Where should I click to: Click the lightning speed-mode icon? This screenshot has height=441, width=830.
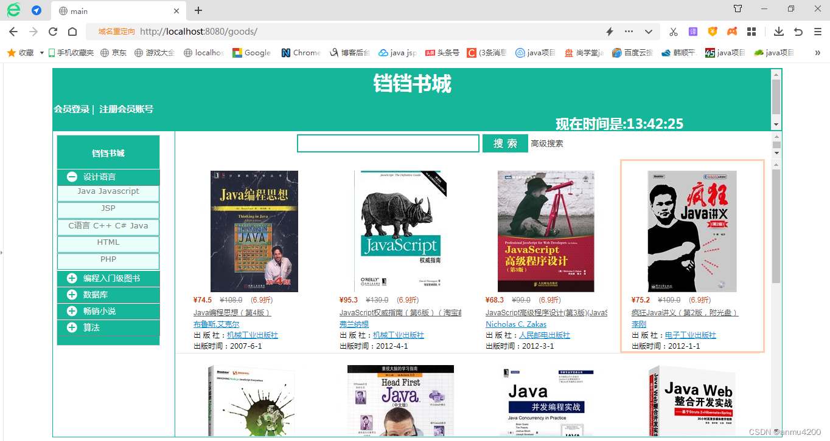coord(609,32)
